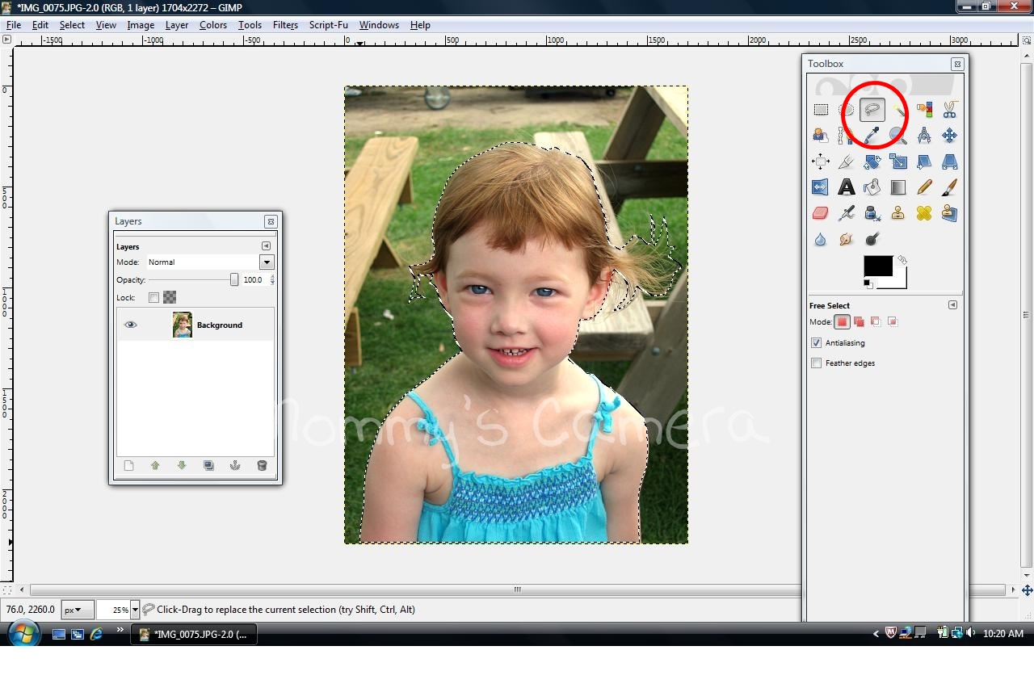Select the Heal tool
The image size is (1034, 688).
coord(924,213)
